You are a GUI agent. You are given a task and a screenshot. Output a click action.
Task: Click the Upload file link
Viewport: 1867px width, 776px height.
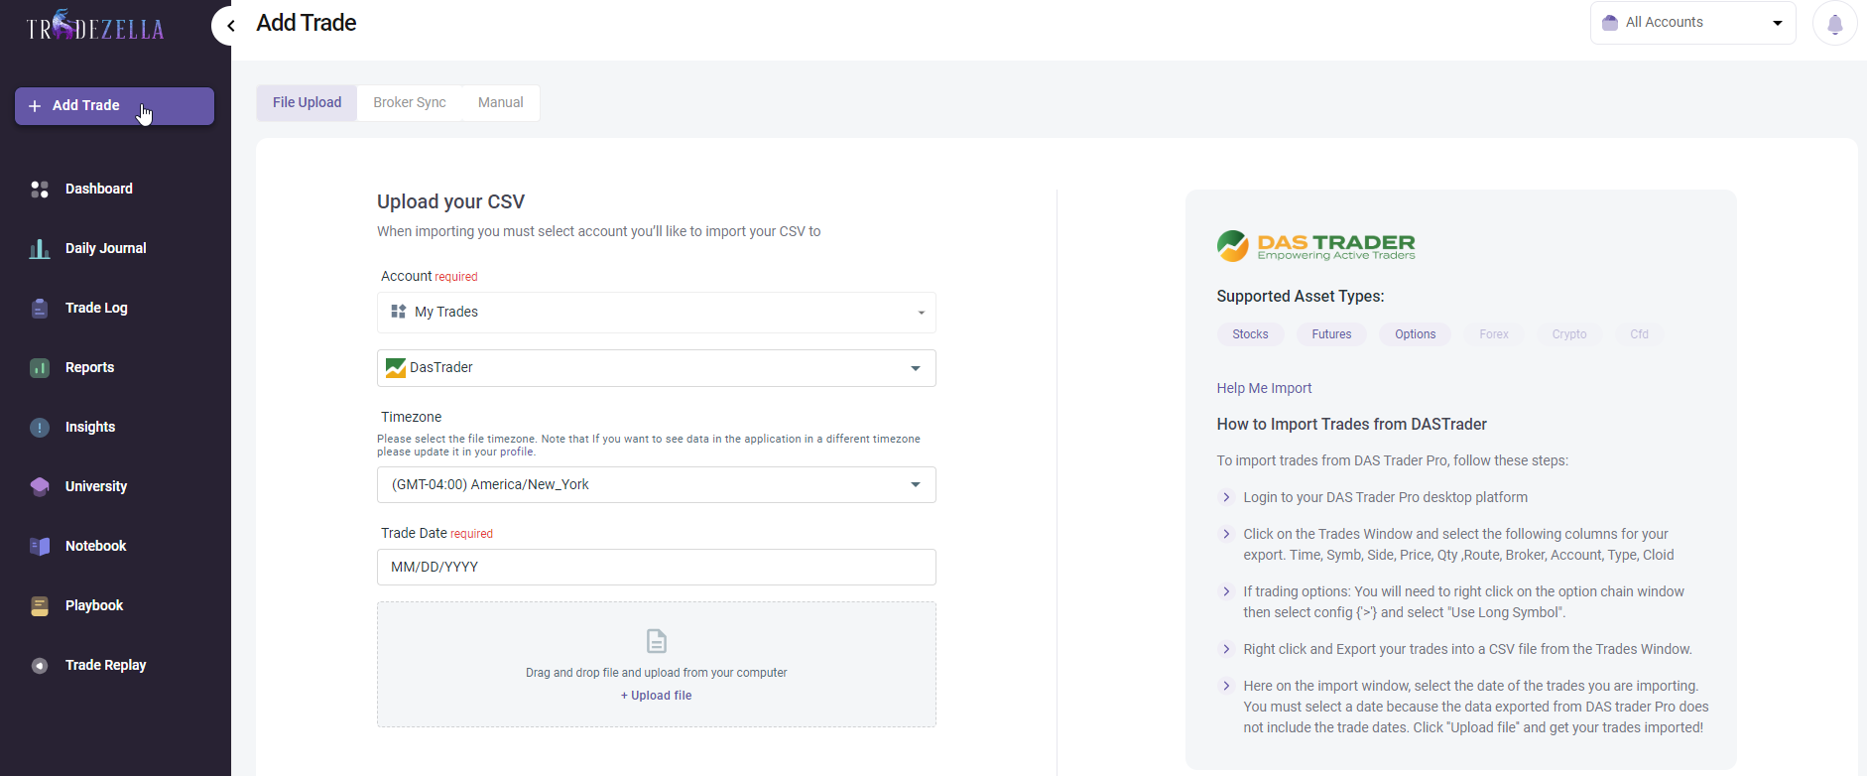pos(657,696)
